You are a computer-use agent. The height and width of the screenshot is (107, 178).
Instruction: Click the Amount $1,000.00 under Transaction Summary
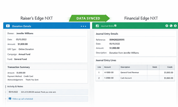pos(21,73)
